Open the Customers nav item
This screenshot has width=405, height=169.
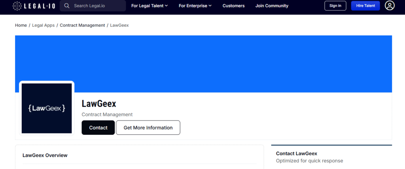233,6
